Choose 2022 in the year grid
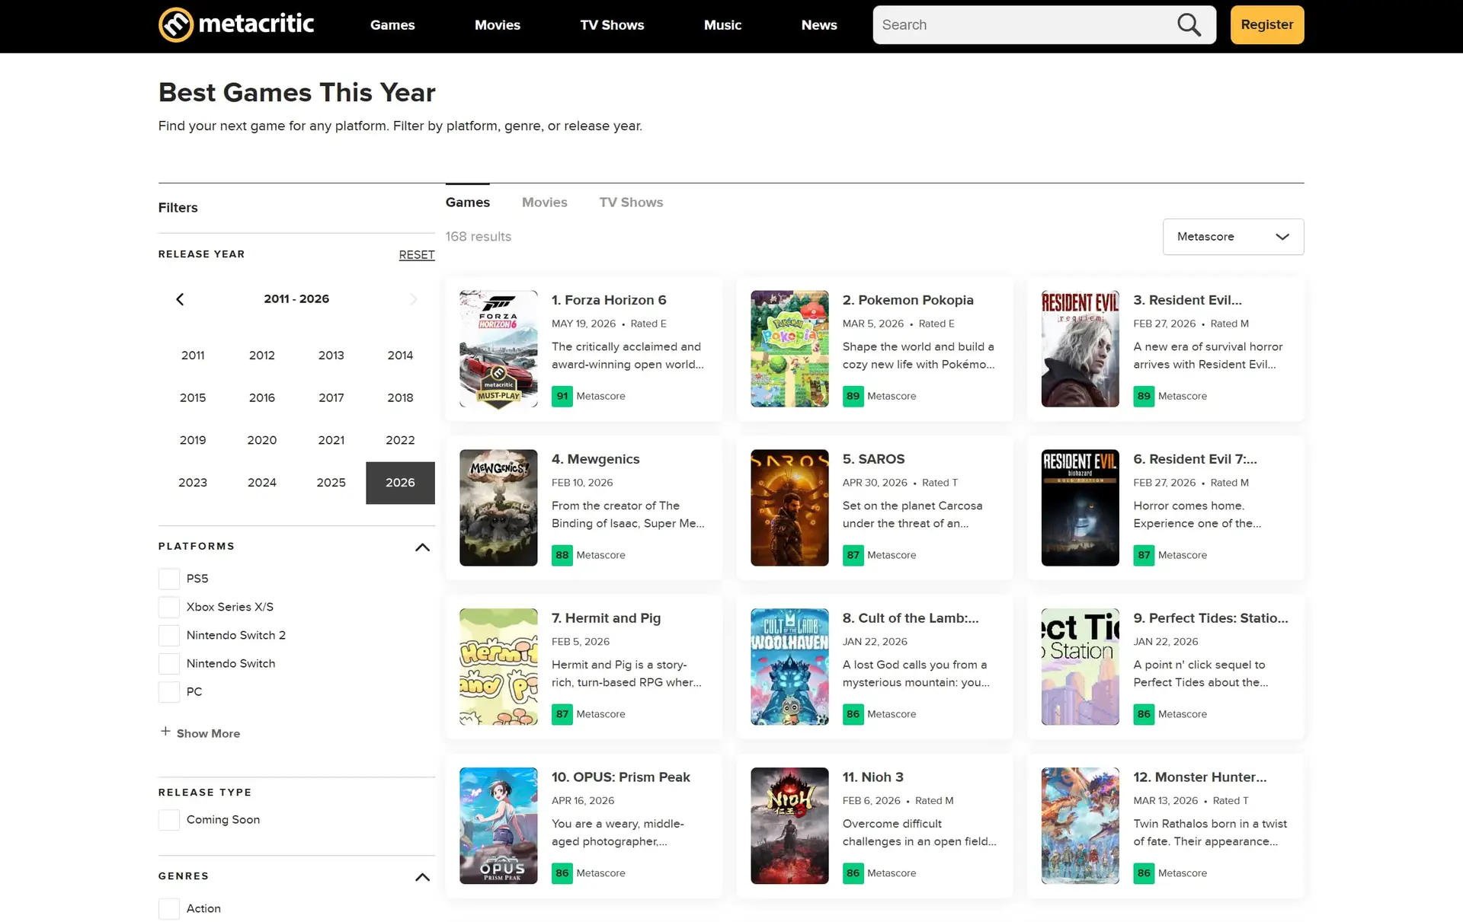Image resolution: width=1463 pixels, height=922 pixels. point(400,440)
